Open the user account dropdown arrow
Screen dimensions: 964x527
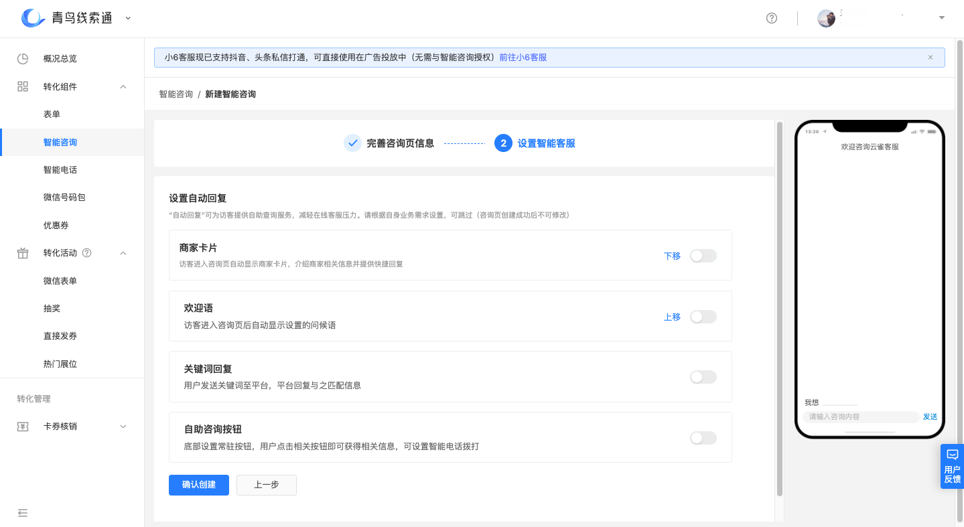941,18
